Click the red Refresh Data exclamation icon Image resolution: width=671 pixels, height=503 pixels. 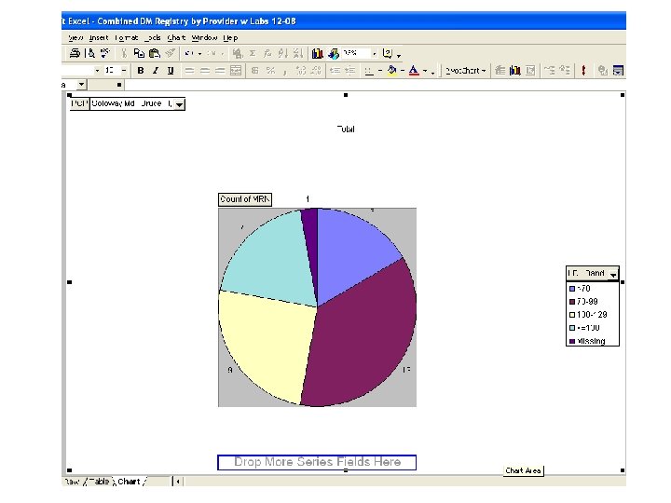(x=583, y=71)
